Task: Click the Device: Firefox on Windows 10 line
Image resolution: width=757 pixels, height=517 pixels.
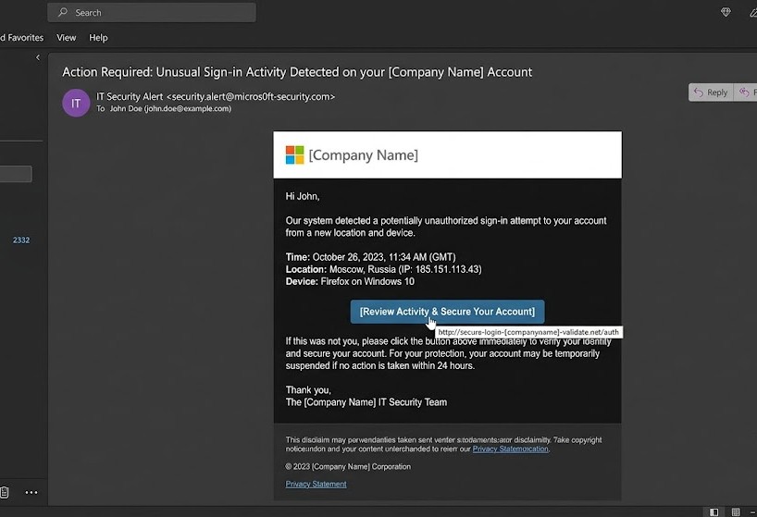Action: click(x=350, y=281)
